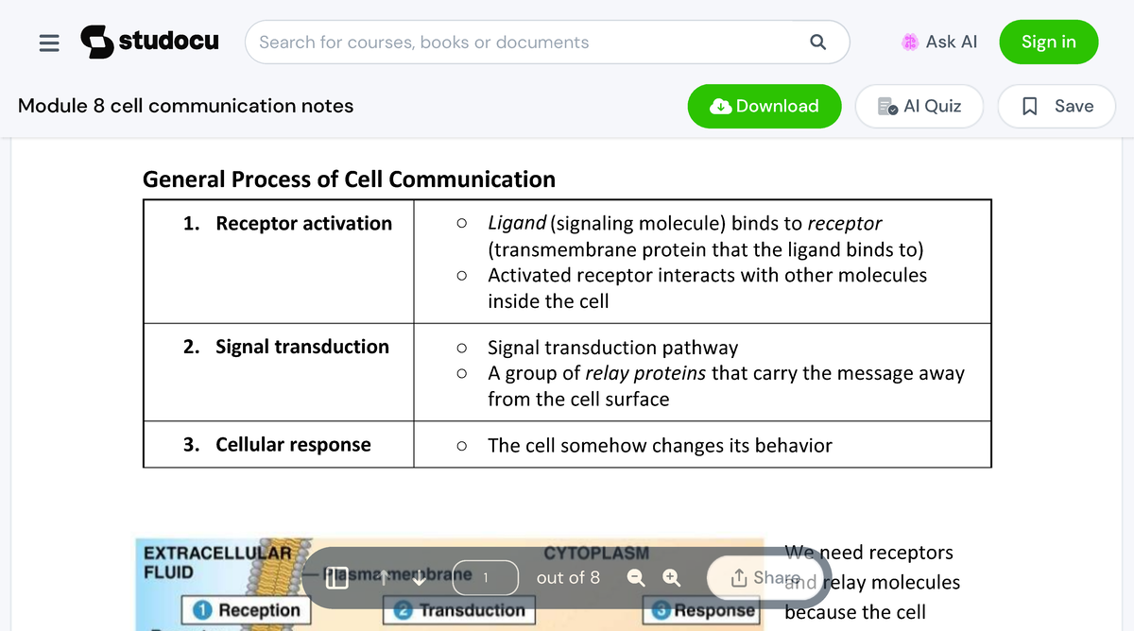Click the page number input showing 1

click(485, 577)
